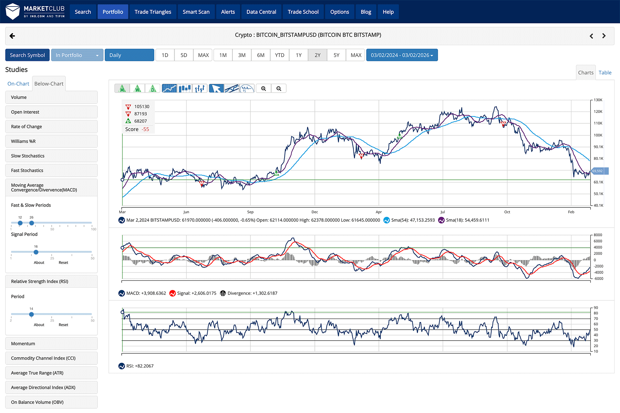Image resolution: width=620 pixels, height=413 pixels.
Task: Toggle monthly trade triangles with the M icon
Action: 122,88
